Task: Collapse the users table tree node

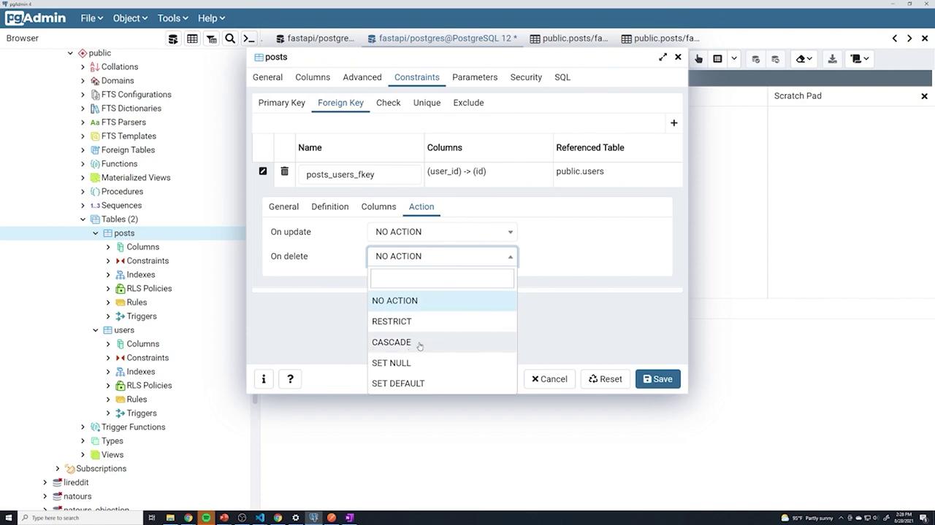Action: pos(96,330)
